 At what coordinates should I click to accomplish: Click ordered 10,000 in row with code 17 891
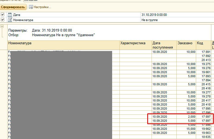(186, 52)
